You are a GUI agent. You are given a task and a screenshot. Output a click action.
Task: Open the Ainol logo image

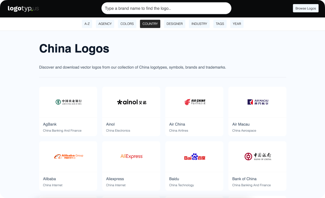click(x=132, y=102)
